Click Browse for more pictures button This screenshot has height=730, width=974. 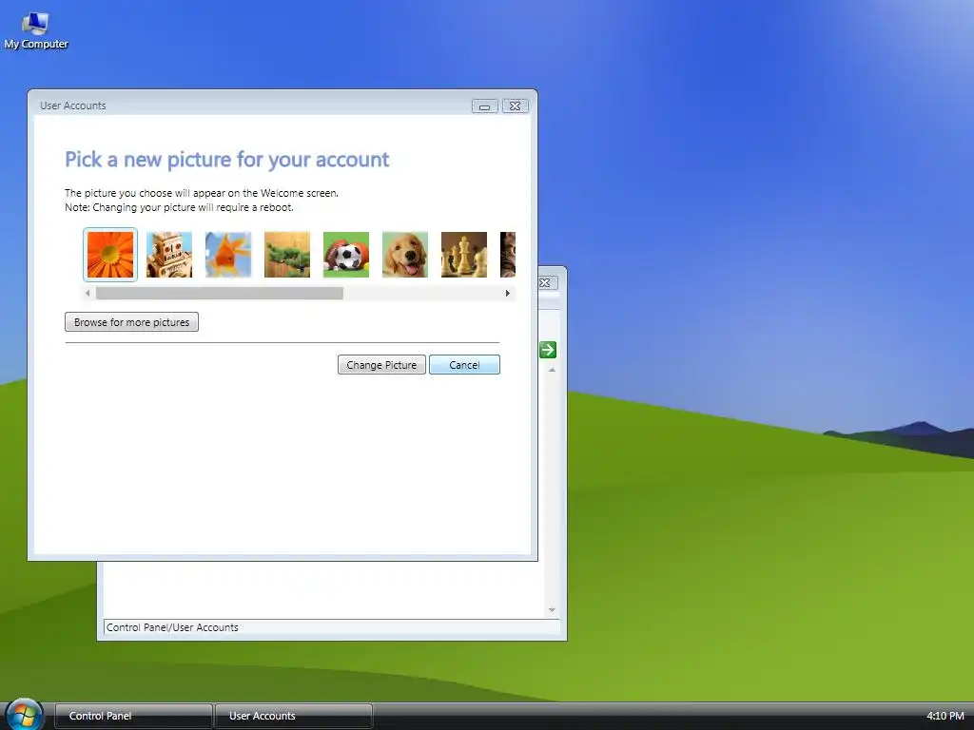(131, 322)
